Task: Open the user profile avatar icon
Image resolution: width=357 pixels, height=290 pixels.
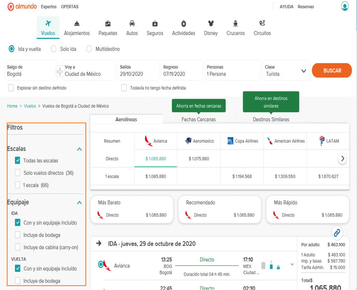Action: pyautogui.click(x=344, y=6)
